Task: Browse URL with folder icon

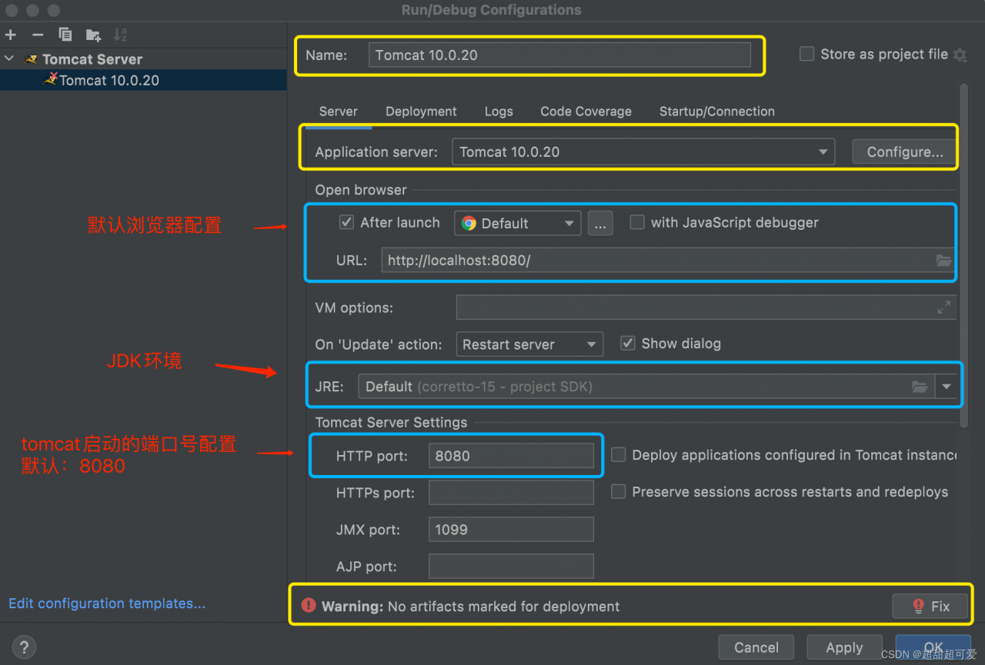Action: click(944, 261)
